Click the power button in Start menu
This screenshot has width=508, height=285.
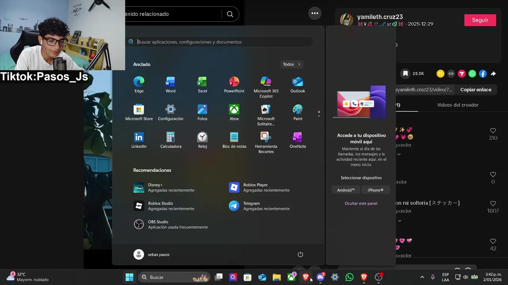point(300,255)
